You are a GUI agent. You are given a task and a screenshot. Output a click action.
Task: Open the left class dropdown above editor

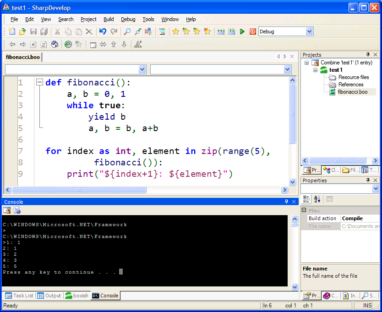tap(142, 69)
